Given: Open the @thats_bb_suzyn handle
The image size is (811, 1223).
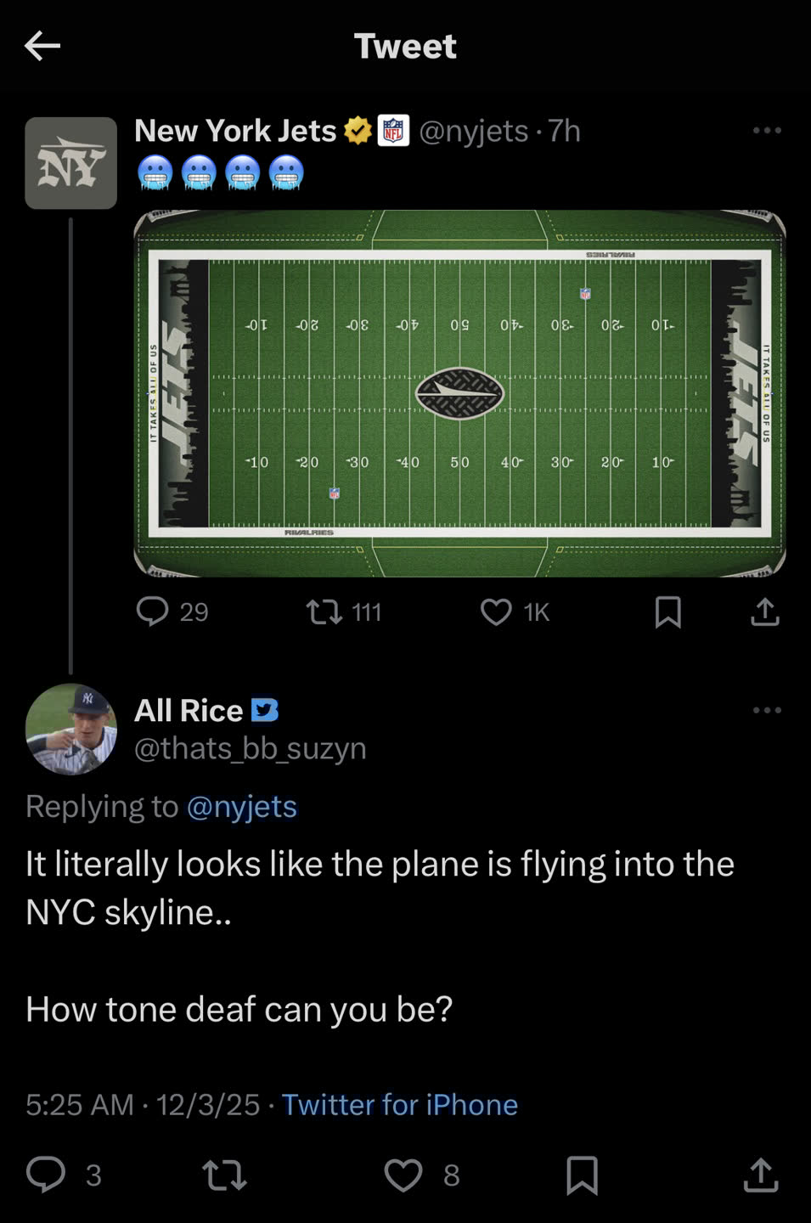Looking at the screenshot, I should pyautogui.click(x=251, y=748).
